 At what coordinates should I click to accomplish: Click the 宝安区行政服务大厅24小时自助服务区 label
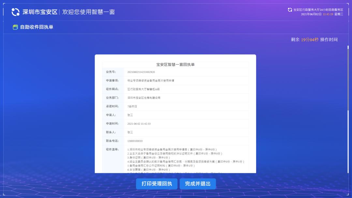pyautogui.click(x=318, y=10)
